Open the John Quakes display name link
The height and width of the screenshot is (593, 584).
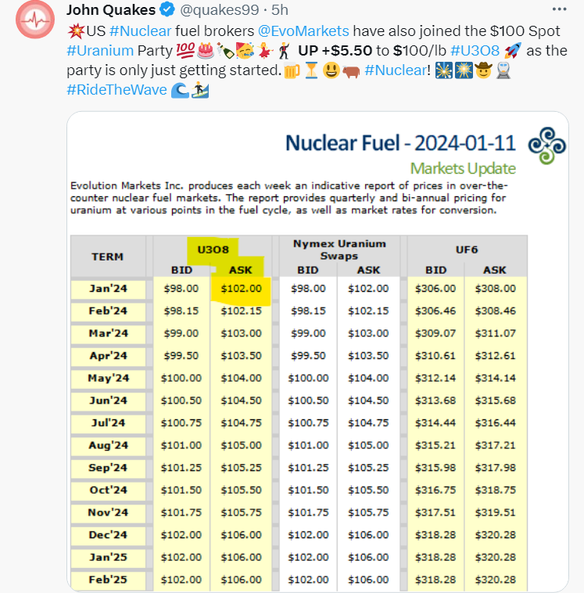(x=111, y=10)
